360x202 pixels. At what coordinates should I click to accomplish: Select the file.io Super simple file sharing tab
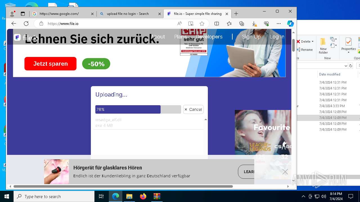pos(197,13)
